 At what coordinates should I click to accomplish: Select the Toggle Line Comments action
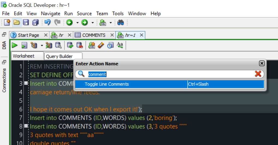[x=170, y=84]
